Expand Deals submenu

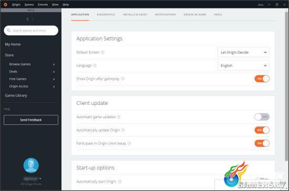54,72
